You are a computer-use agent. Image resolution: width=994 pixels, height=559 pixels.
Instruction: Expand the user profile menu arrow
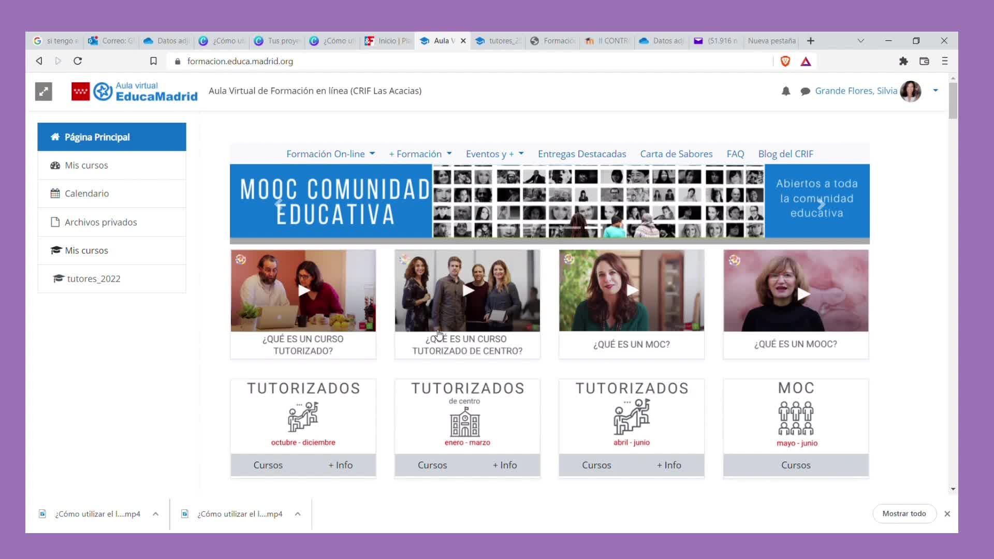(x=935, y=91)
